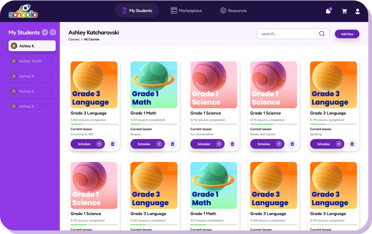The width and height of the screenshot is (372, 234).
Task: Click the 'Counting to 100' lesson text
Action: 82,134
